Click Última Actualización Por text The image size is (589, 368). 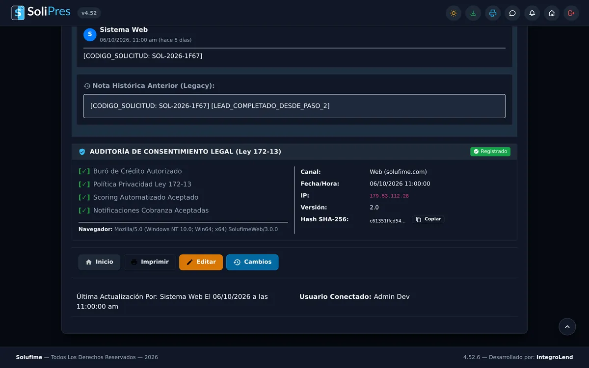click(172, 302)
